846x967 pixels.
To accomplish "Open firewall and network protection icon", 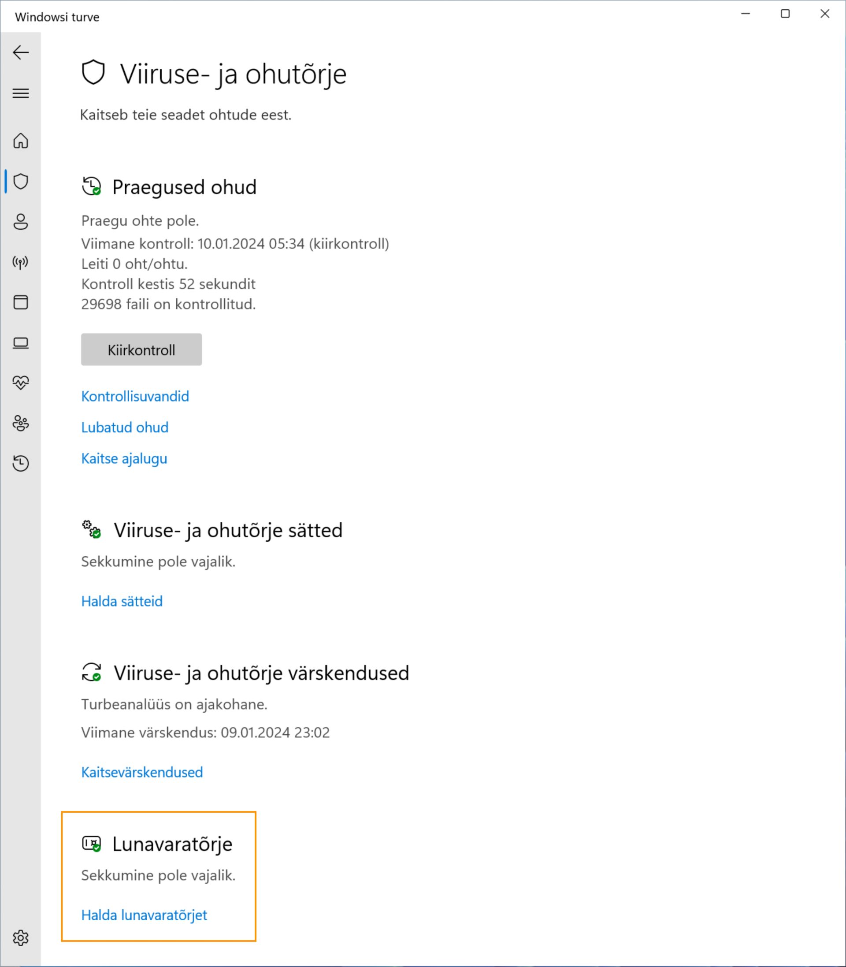I will (21, 262).
